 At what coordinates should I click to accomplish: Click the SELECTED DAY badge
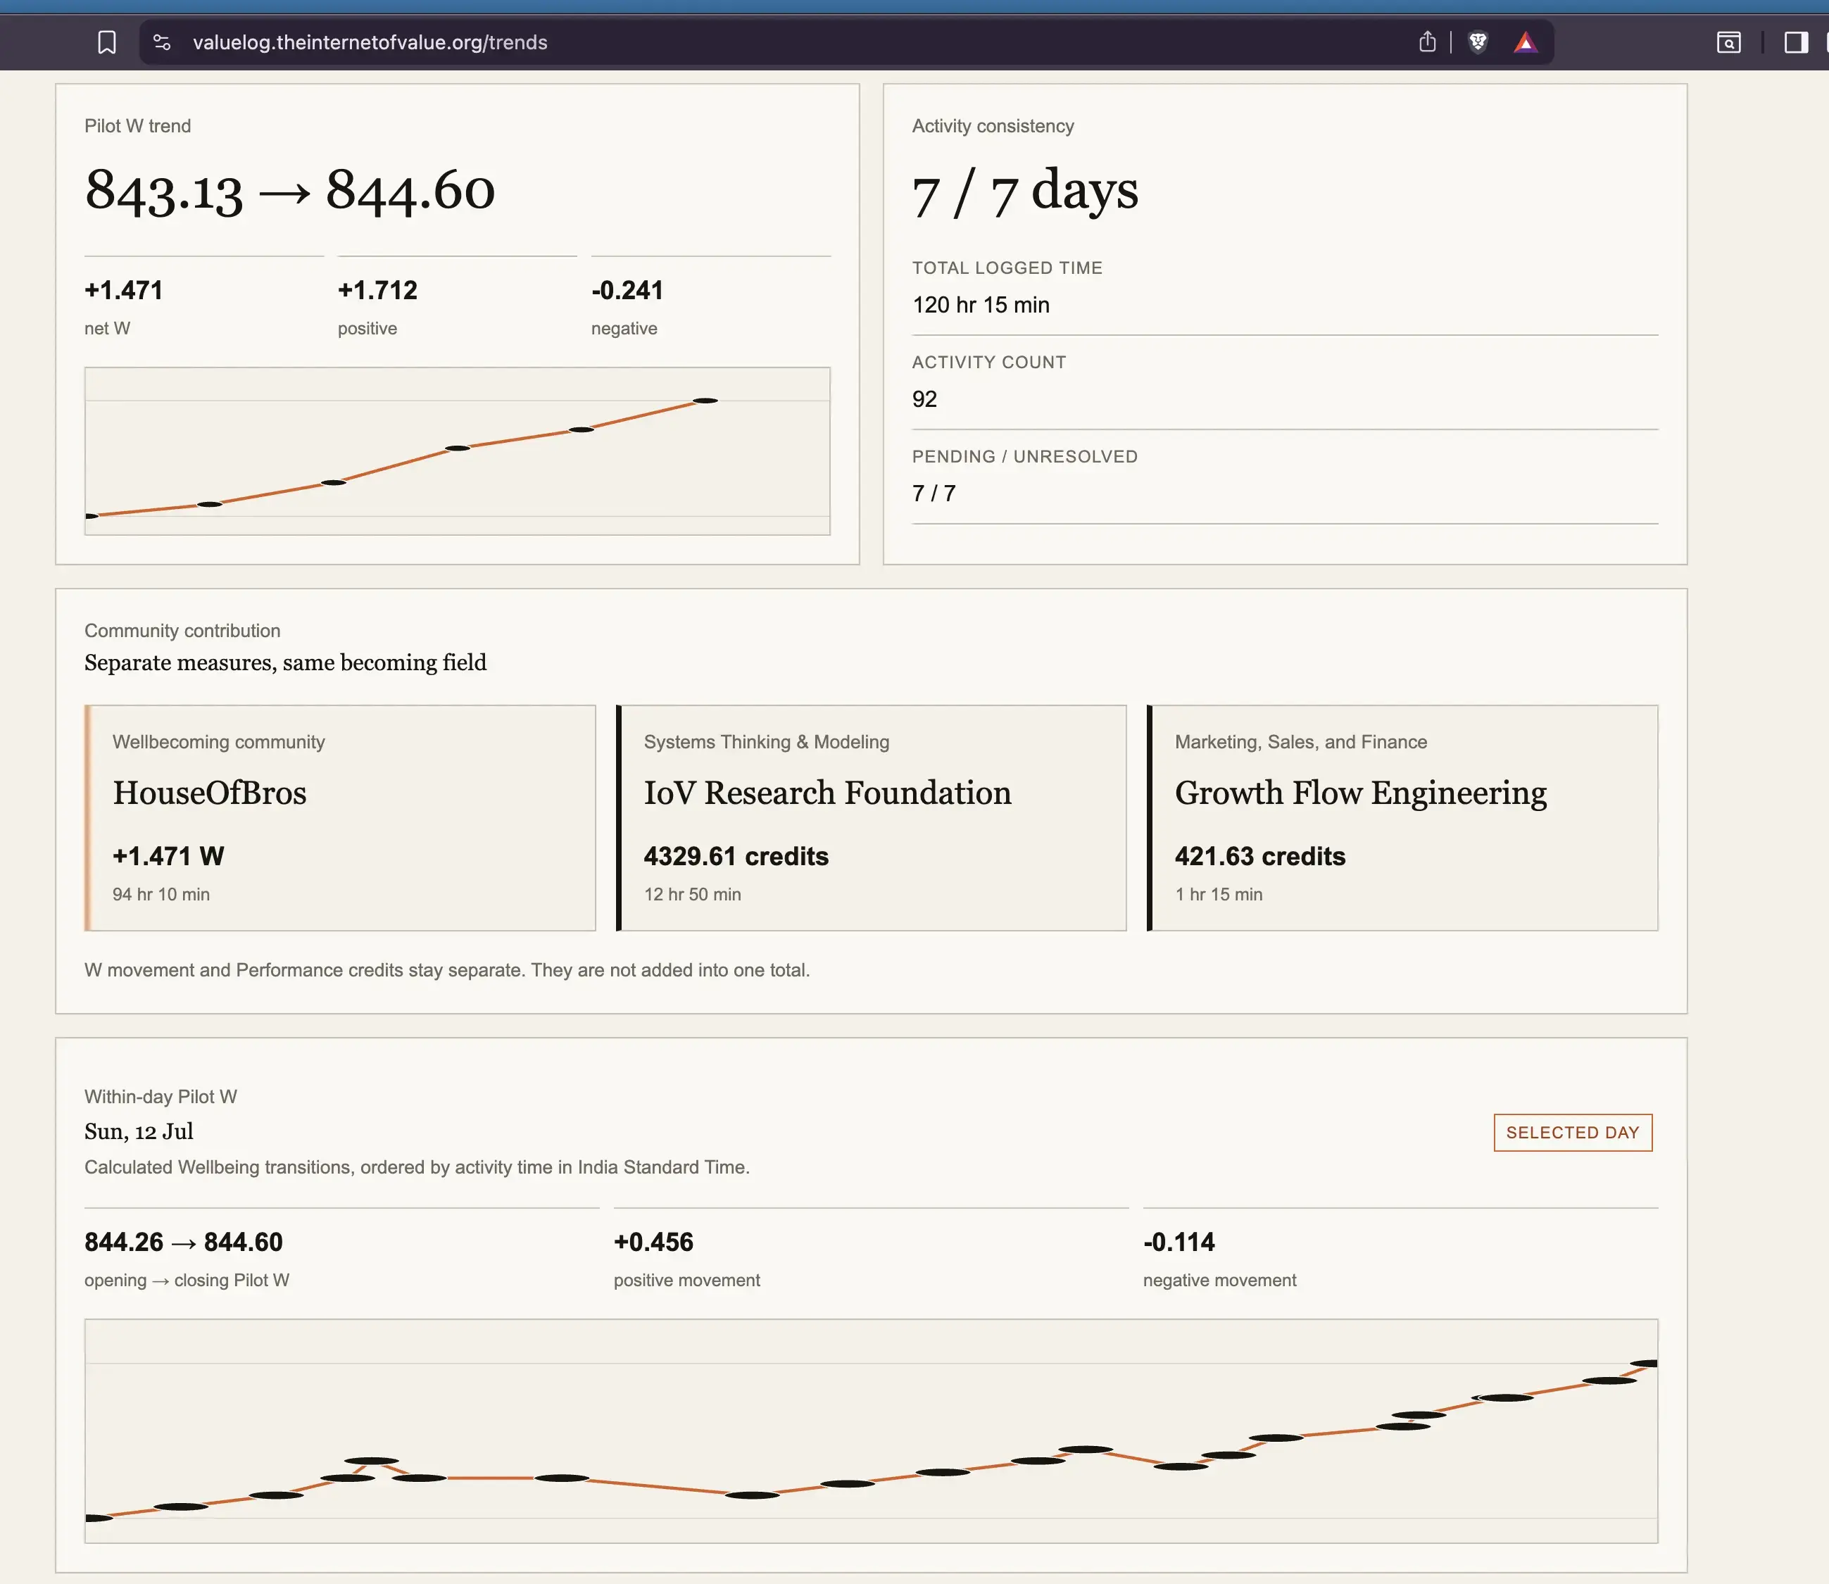click(x=1573, y=1132)
